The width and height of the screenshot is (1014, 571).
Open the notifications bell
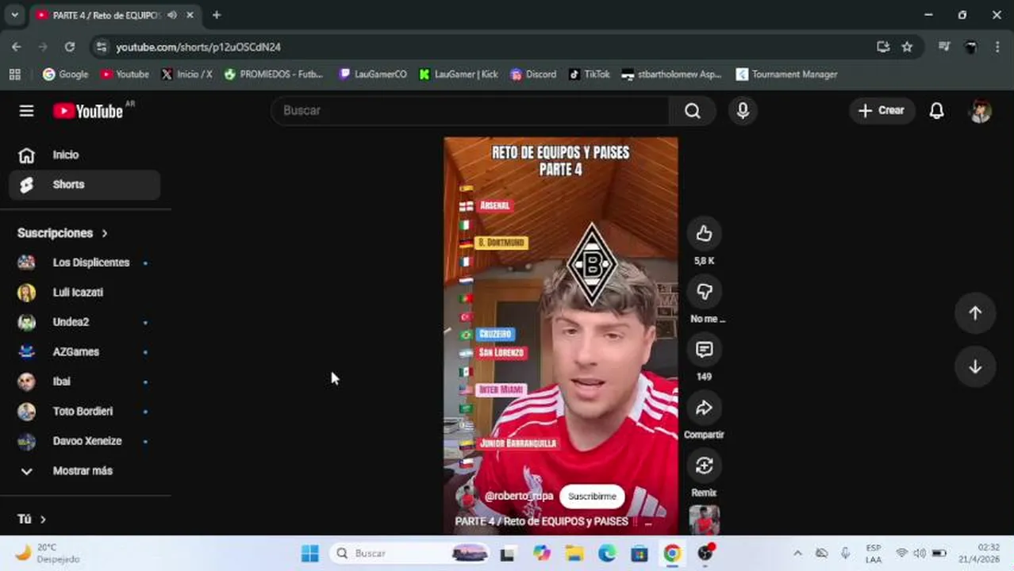(x=937, y=110)
